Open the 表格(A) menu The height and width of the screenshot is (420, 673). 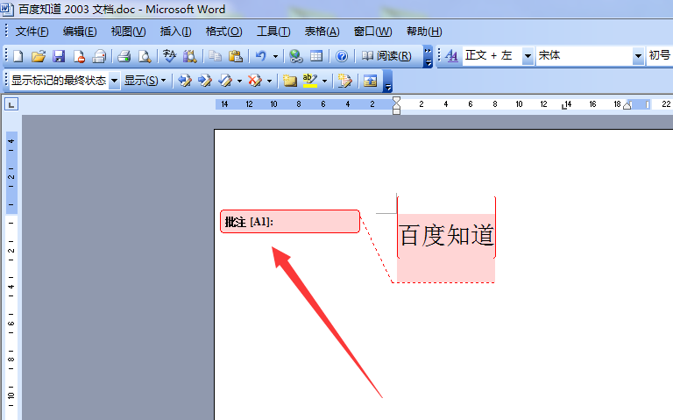tap(322, 32)
